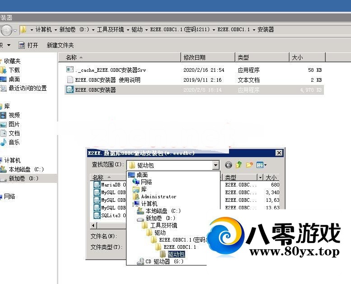Screen dimensions: 351x284
Task: Click the 图片 library icon
Action: coord(3,125)
